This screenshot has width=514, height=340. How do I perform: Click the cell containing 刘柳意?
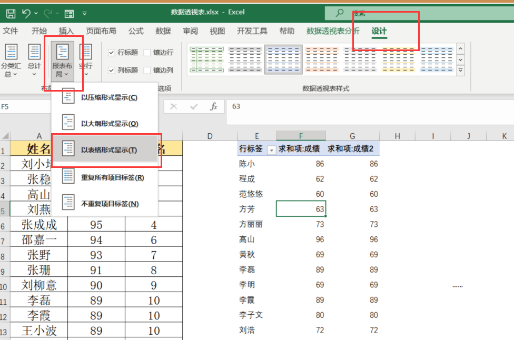coord(39,285)
